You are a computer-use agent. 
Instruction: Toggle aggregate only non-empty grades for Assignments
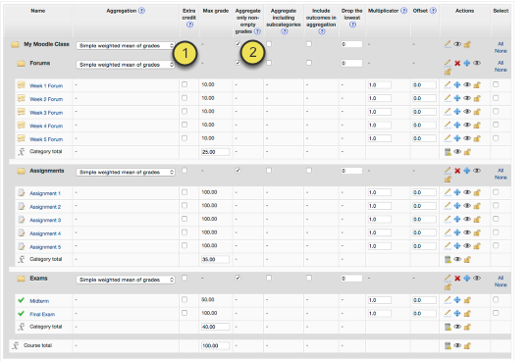click(238, 171)
